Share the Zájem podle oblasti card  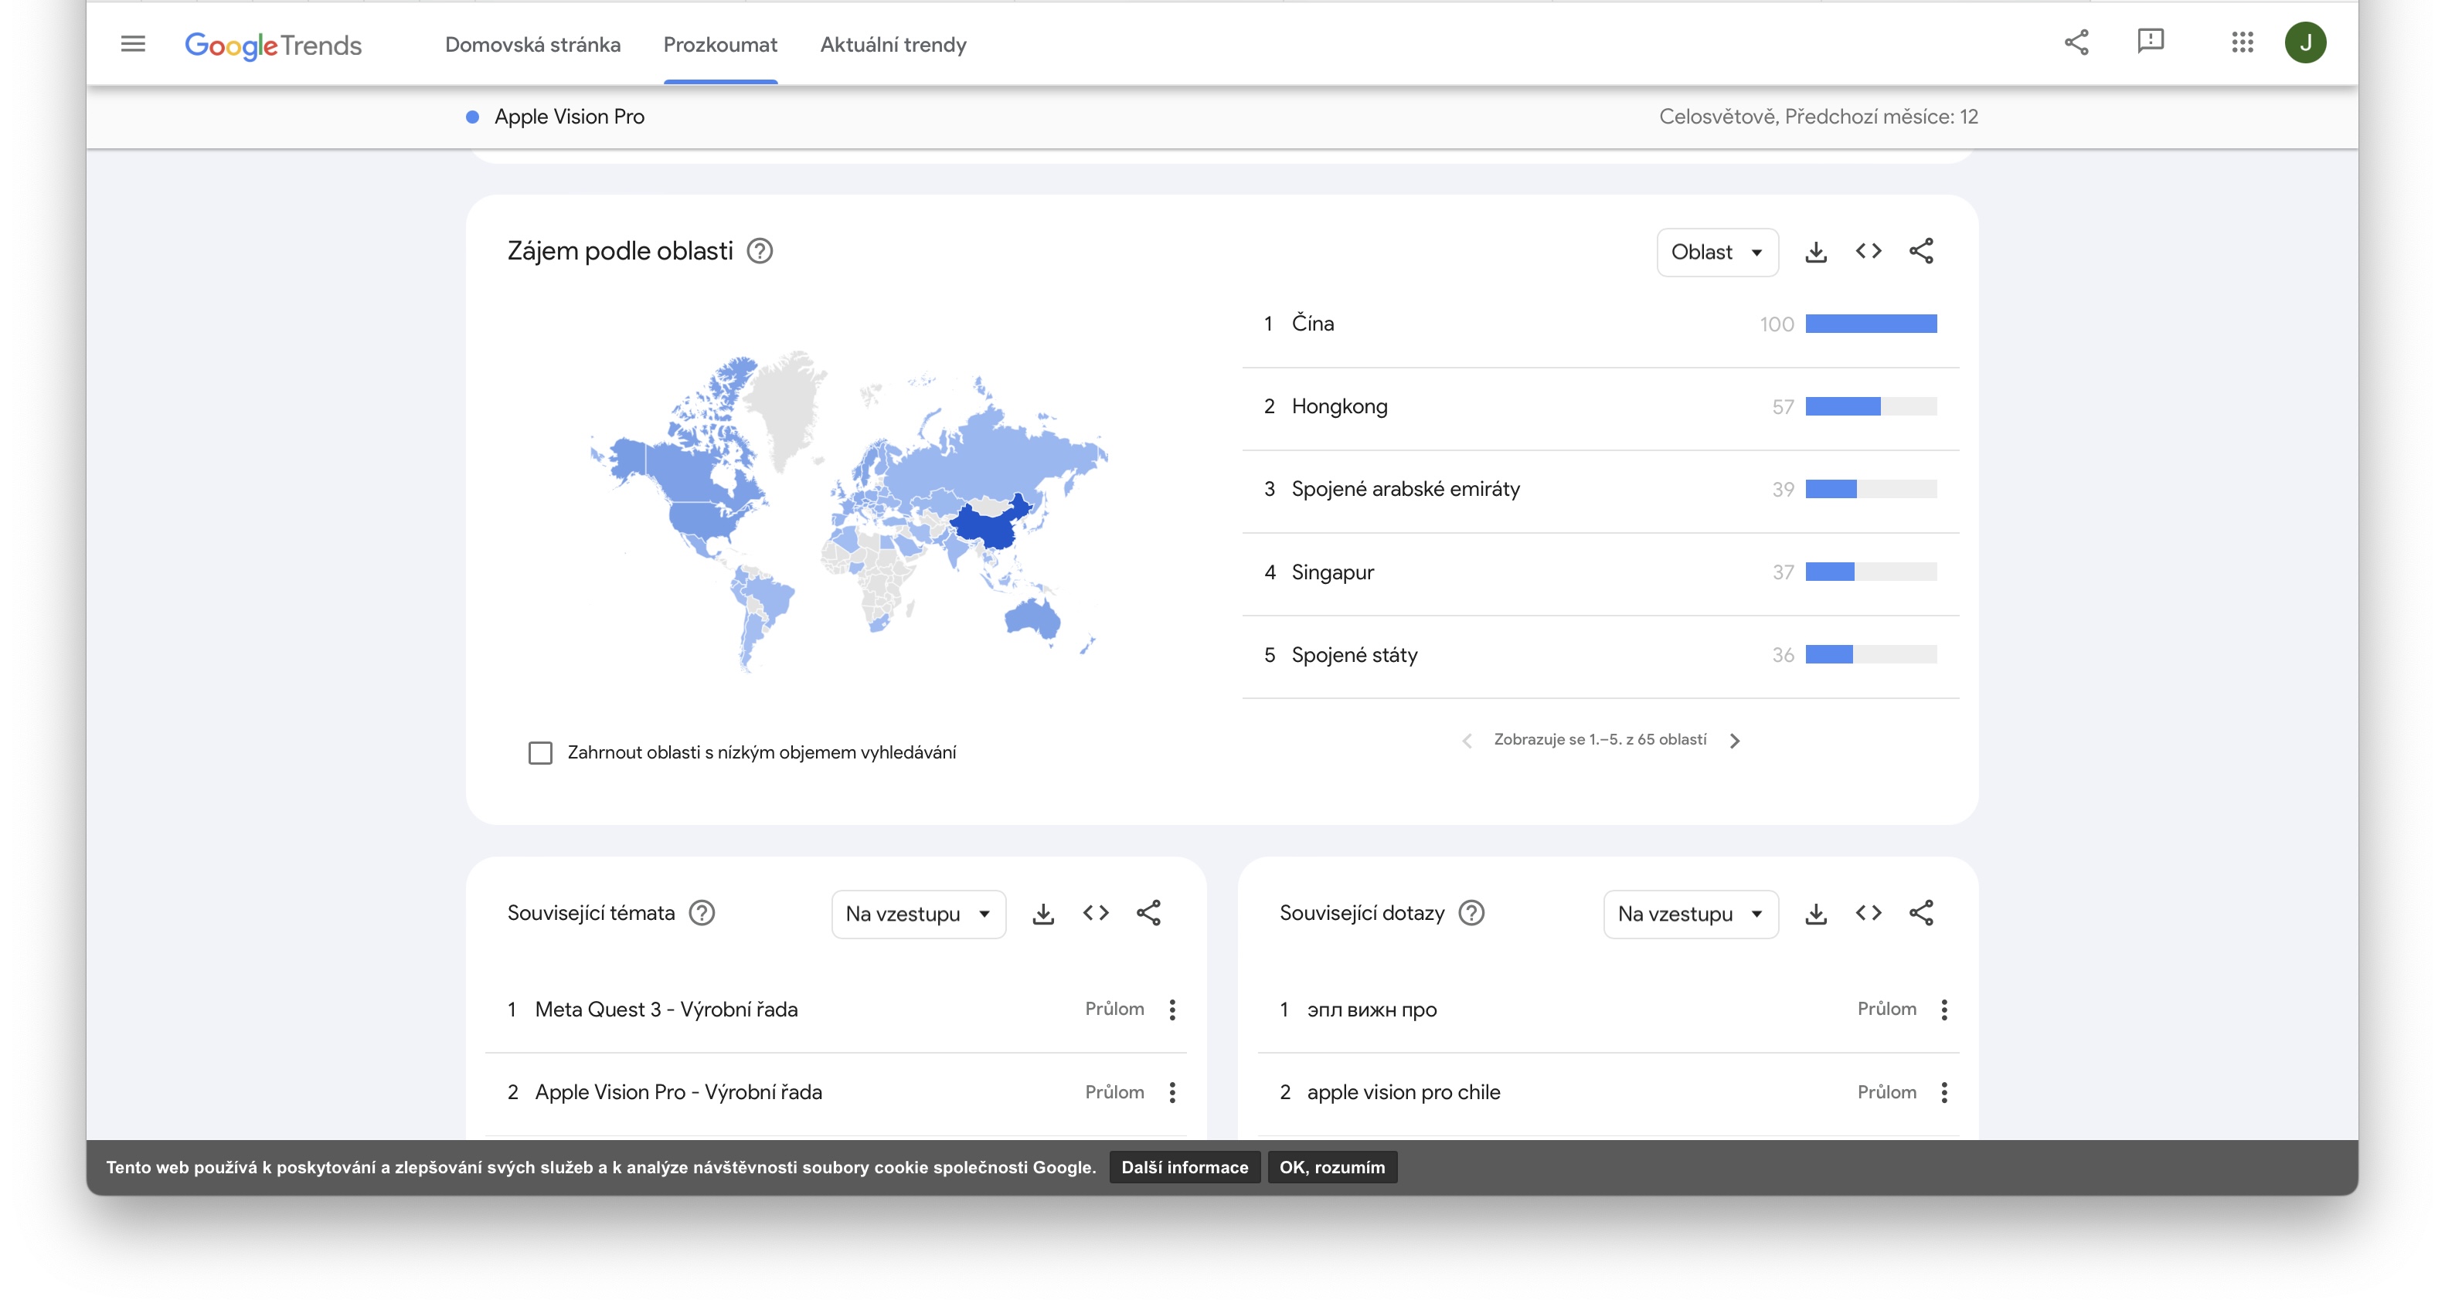click(x=1921, y=251)
